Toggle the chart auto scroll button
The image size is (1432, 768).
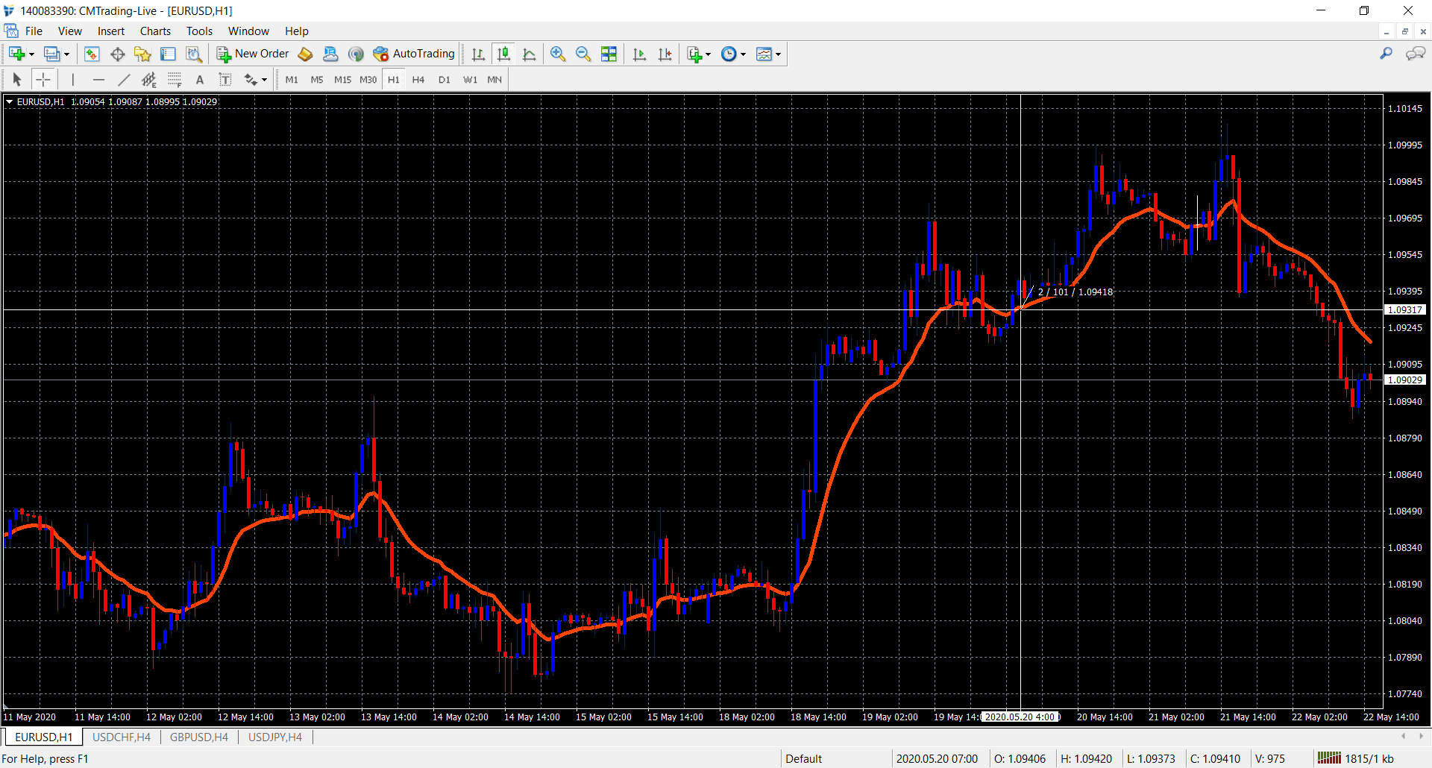[x=639, y=54]
